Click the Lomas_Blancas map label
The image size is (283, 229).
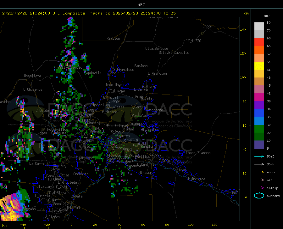[198, 153]
